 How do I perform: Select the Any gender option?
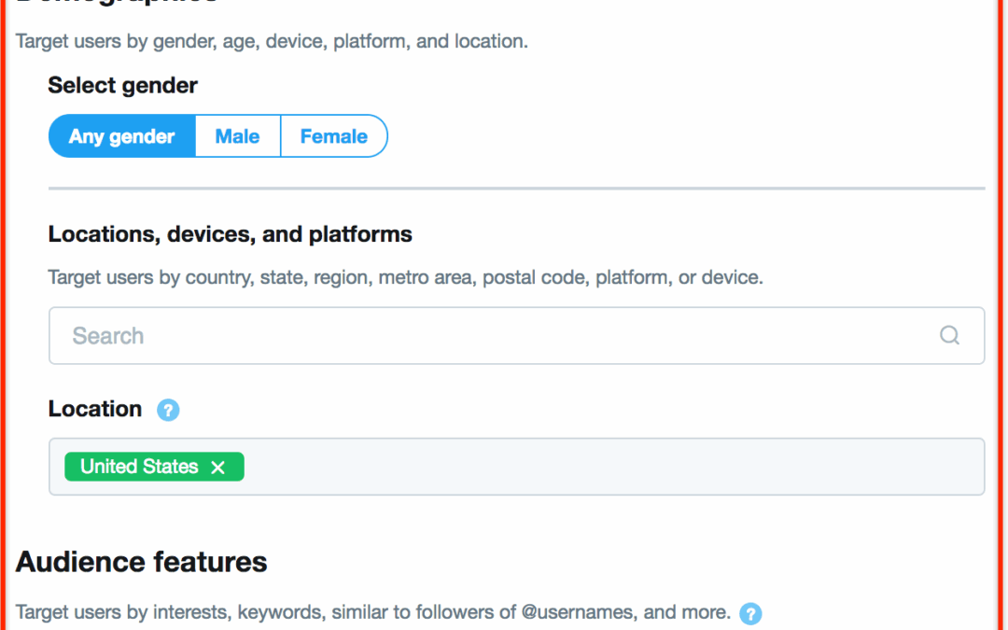coord(122,136)
